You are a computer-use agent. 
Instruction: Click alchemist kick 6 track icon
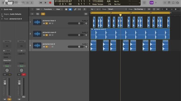click(37, 45)
